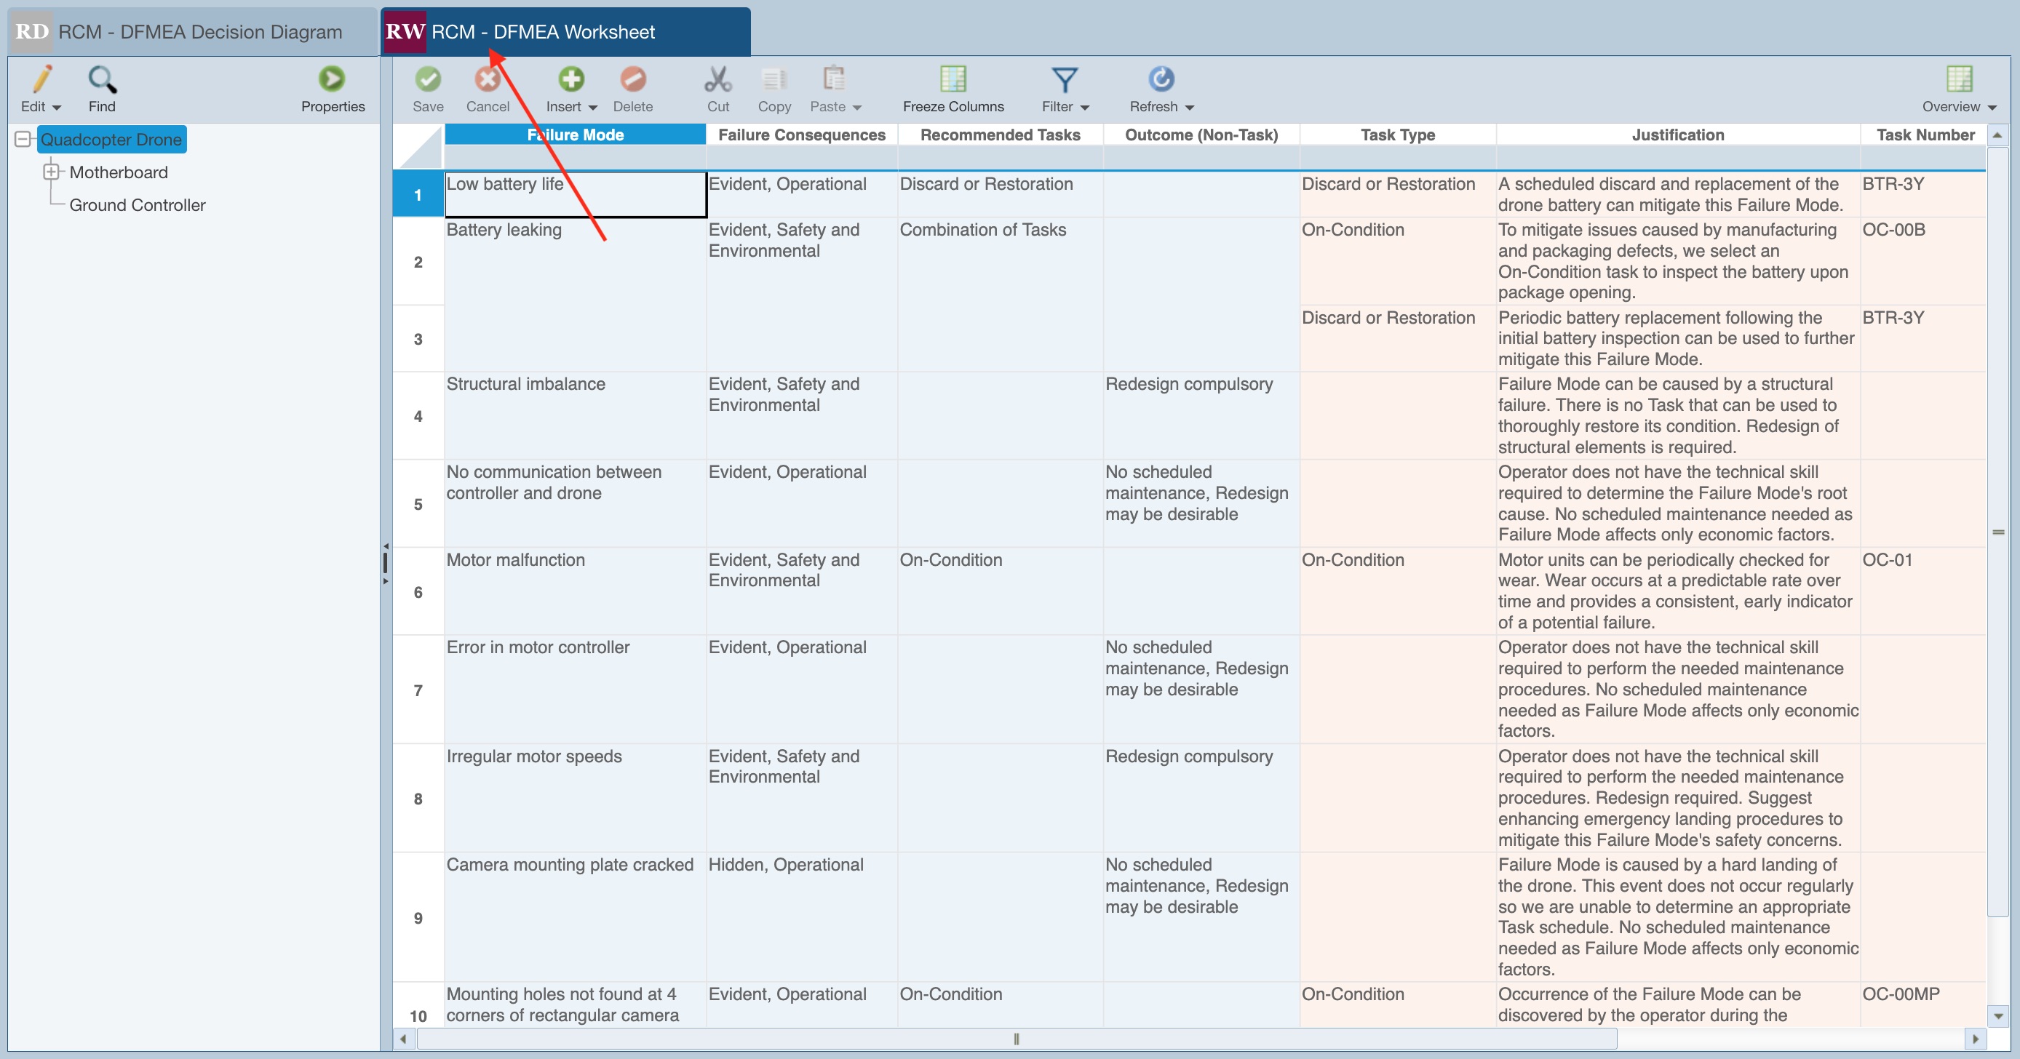This screenshot has height=1059, width=2020.
Task: Click the vertical scrollbar down arrow
Action: tap(1997, 1016)
